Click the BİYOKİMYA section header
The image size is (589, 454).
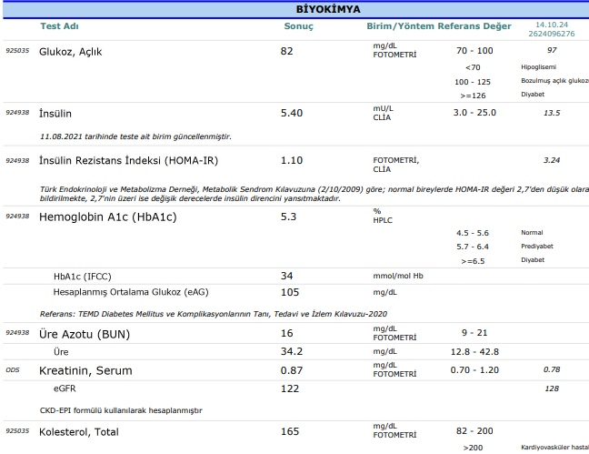coord(328,9)
